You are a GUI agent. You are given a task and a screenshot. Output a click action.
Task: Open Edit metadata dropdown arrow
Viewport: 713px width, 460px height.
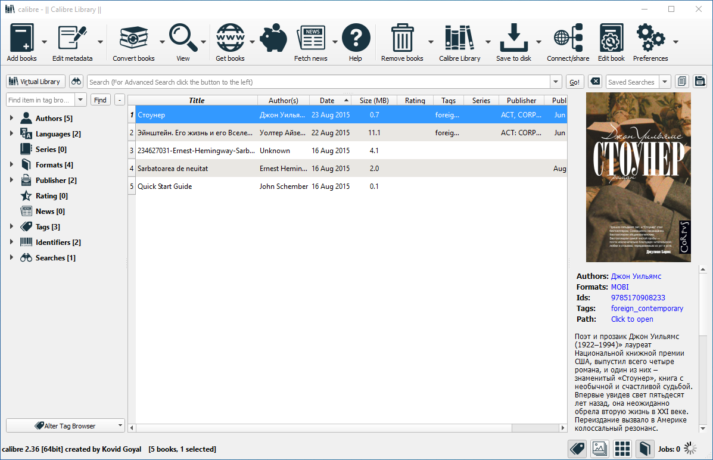click(100, 42)
